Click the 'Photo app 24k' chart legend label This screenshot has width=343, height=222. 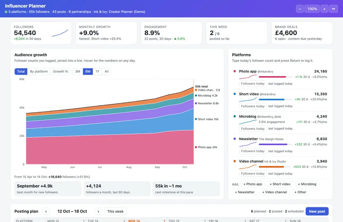[x=207, y=147]
